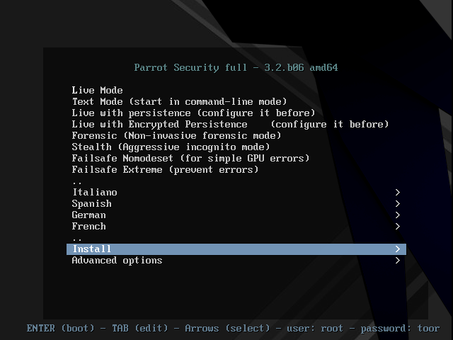Viewport: 453px width, 340px height.
Task: Expand the chevron arrow on Install row
Action: coord(398,249)
